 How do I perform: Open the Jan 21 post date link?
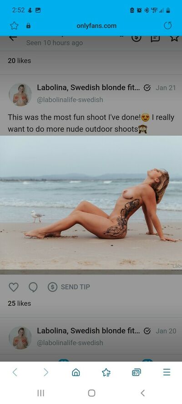166,88
